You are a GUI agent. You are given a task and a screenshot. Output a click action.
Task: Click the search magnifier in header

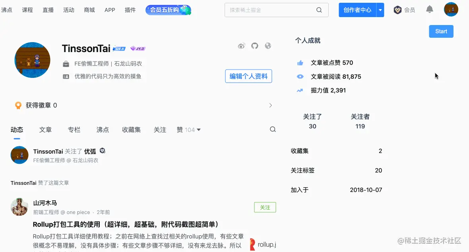[x=319, y=10]
